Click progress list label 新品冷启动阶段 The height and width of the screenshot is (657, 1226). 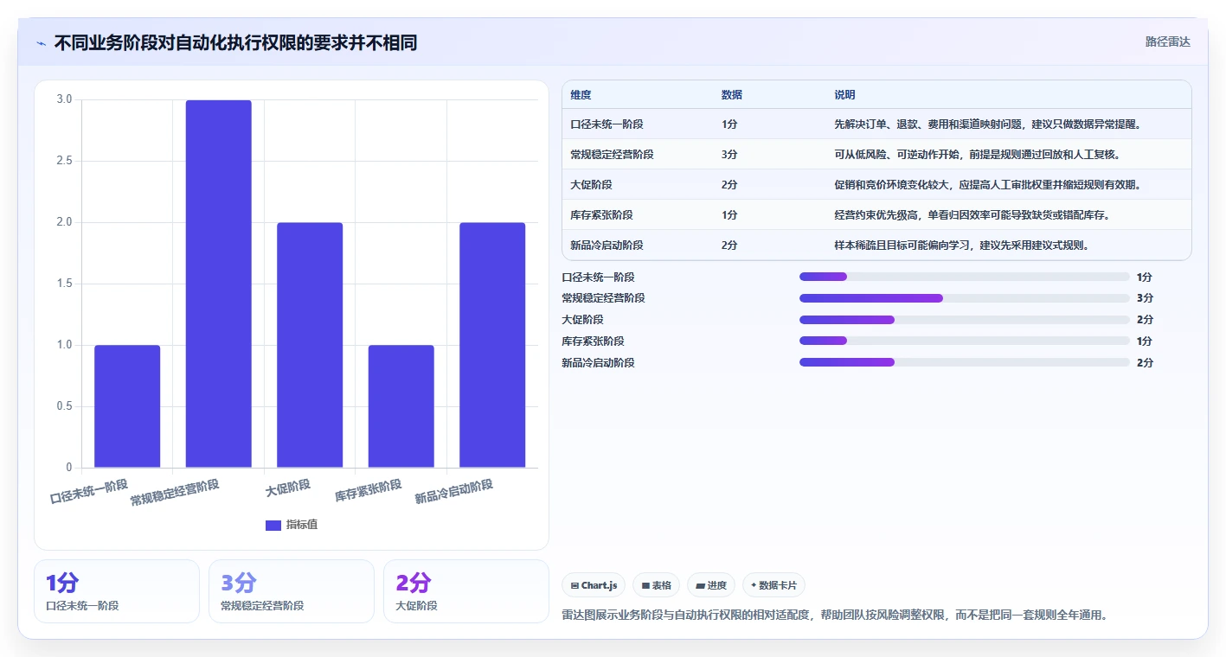[598, 362]
